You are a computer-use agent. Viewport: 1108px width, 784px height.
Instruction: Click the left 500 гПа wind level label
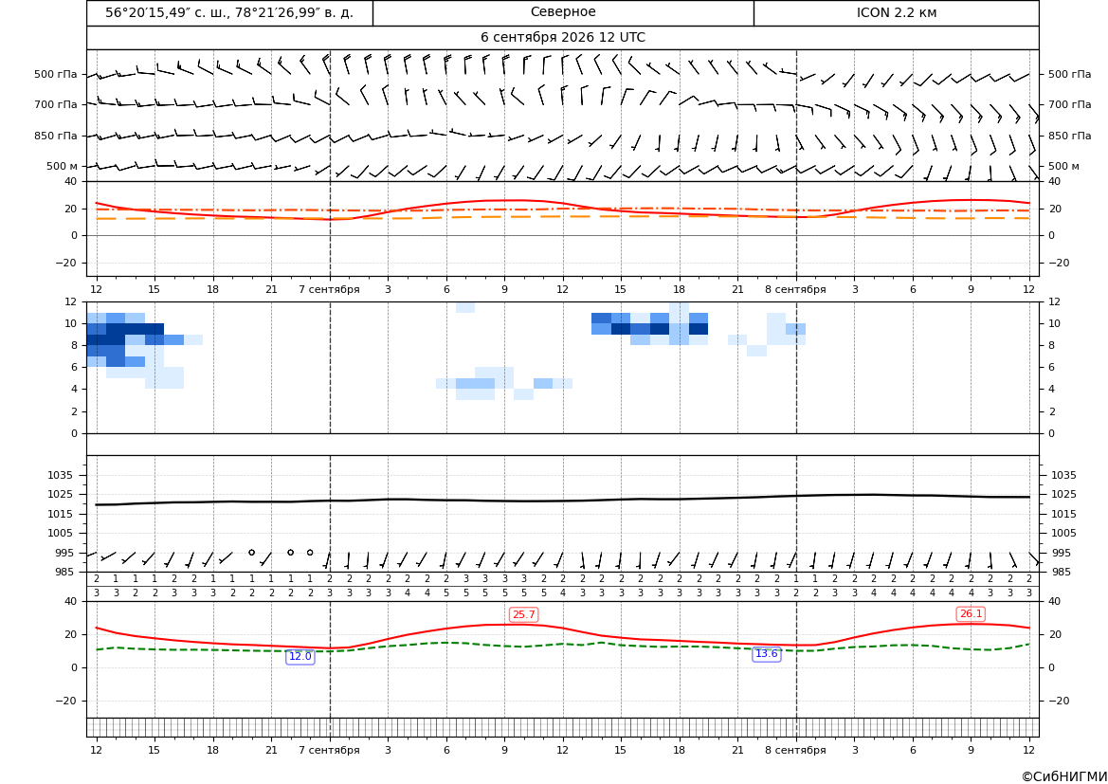[56, 74]
